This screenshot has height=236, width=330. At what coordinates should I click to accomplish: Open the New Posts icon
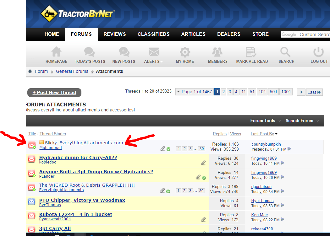[x=124, y=52]
